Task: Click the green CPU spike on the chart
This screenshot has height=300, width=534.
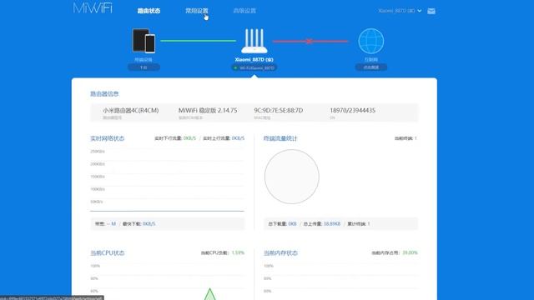Action: click(x=209, y=294)
